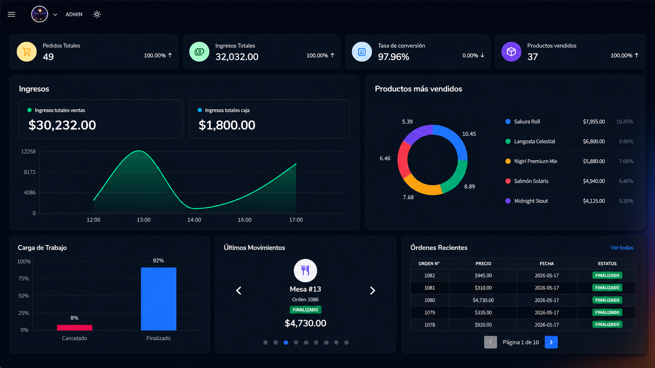Image resolution: width=655 pixels, height=368 pixels.
Task: Click FINALIZADO badge for order 1082
Action: tap(607, 276)
